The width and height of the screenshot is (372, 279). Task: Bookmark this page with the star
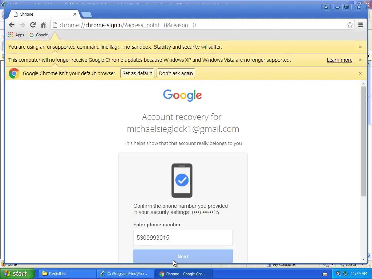[350, 25]
